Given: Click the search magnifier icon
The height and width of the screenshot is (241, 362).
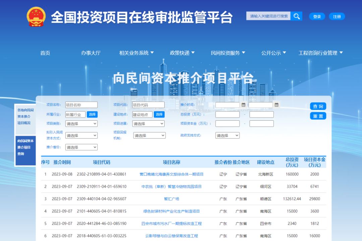Looking at the screenshot, I should 296,16.
